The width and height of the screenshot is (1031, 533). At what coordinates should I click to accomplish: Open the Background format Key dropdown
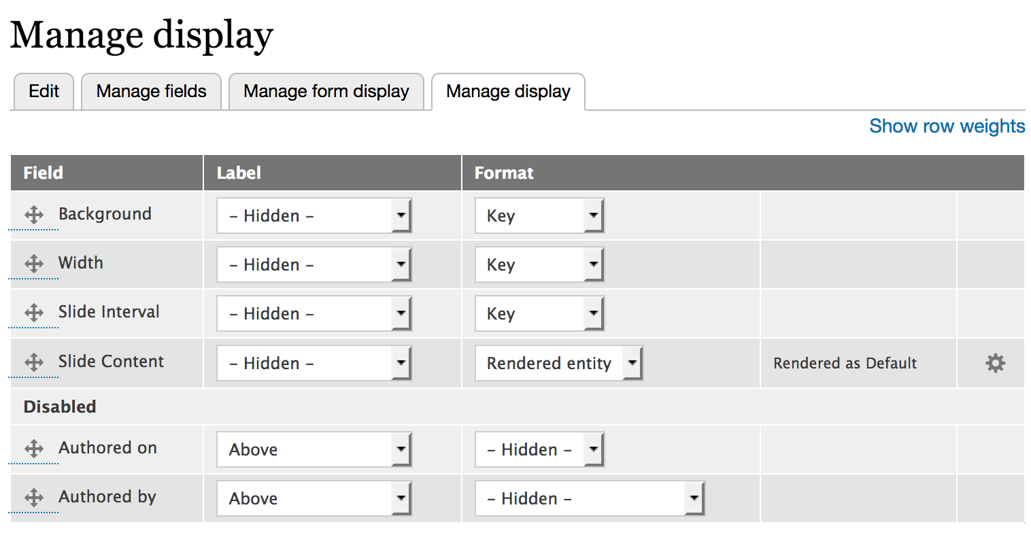click(539, 216)
